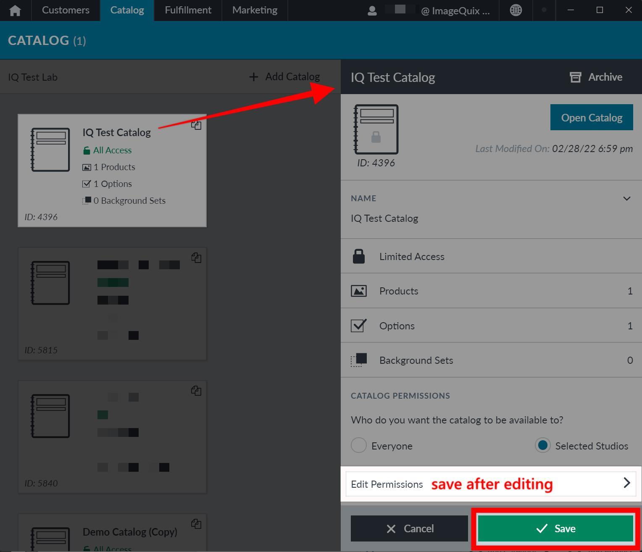Click the Cancel button
642x552 pixels.
[x=409, y=528]
